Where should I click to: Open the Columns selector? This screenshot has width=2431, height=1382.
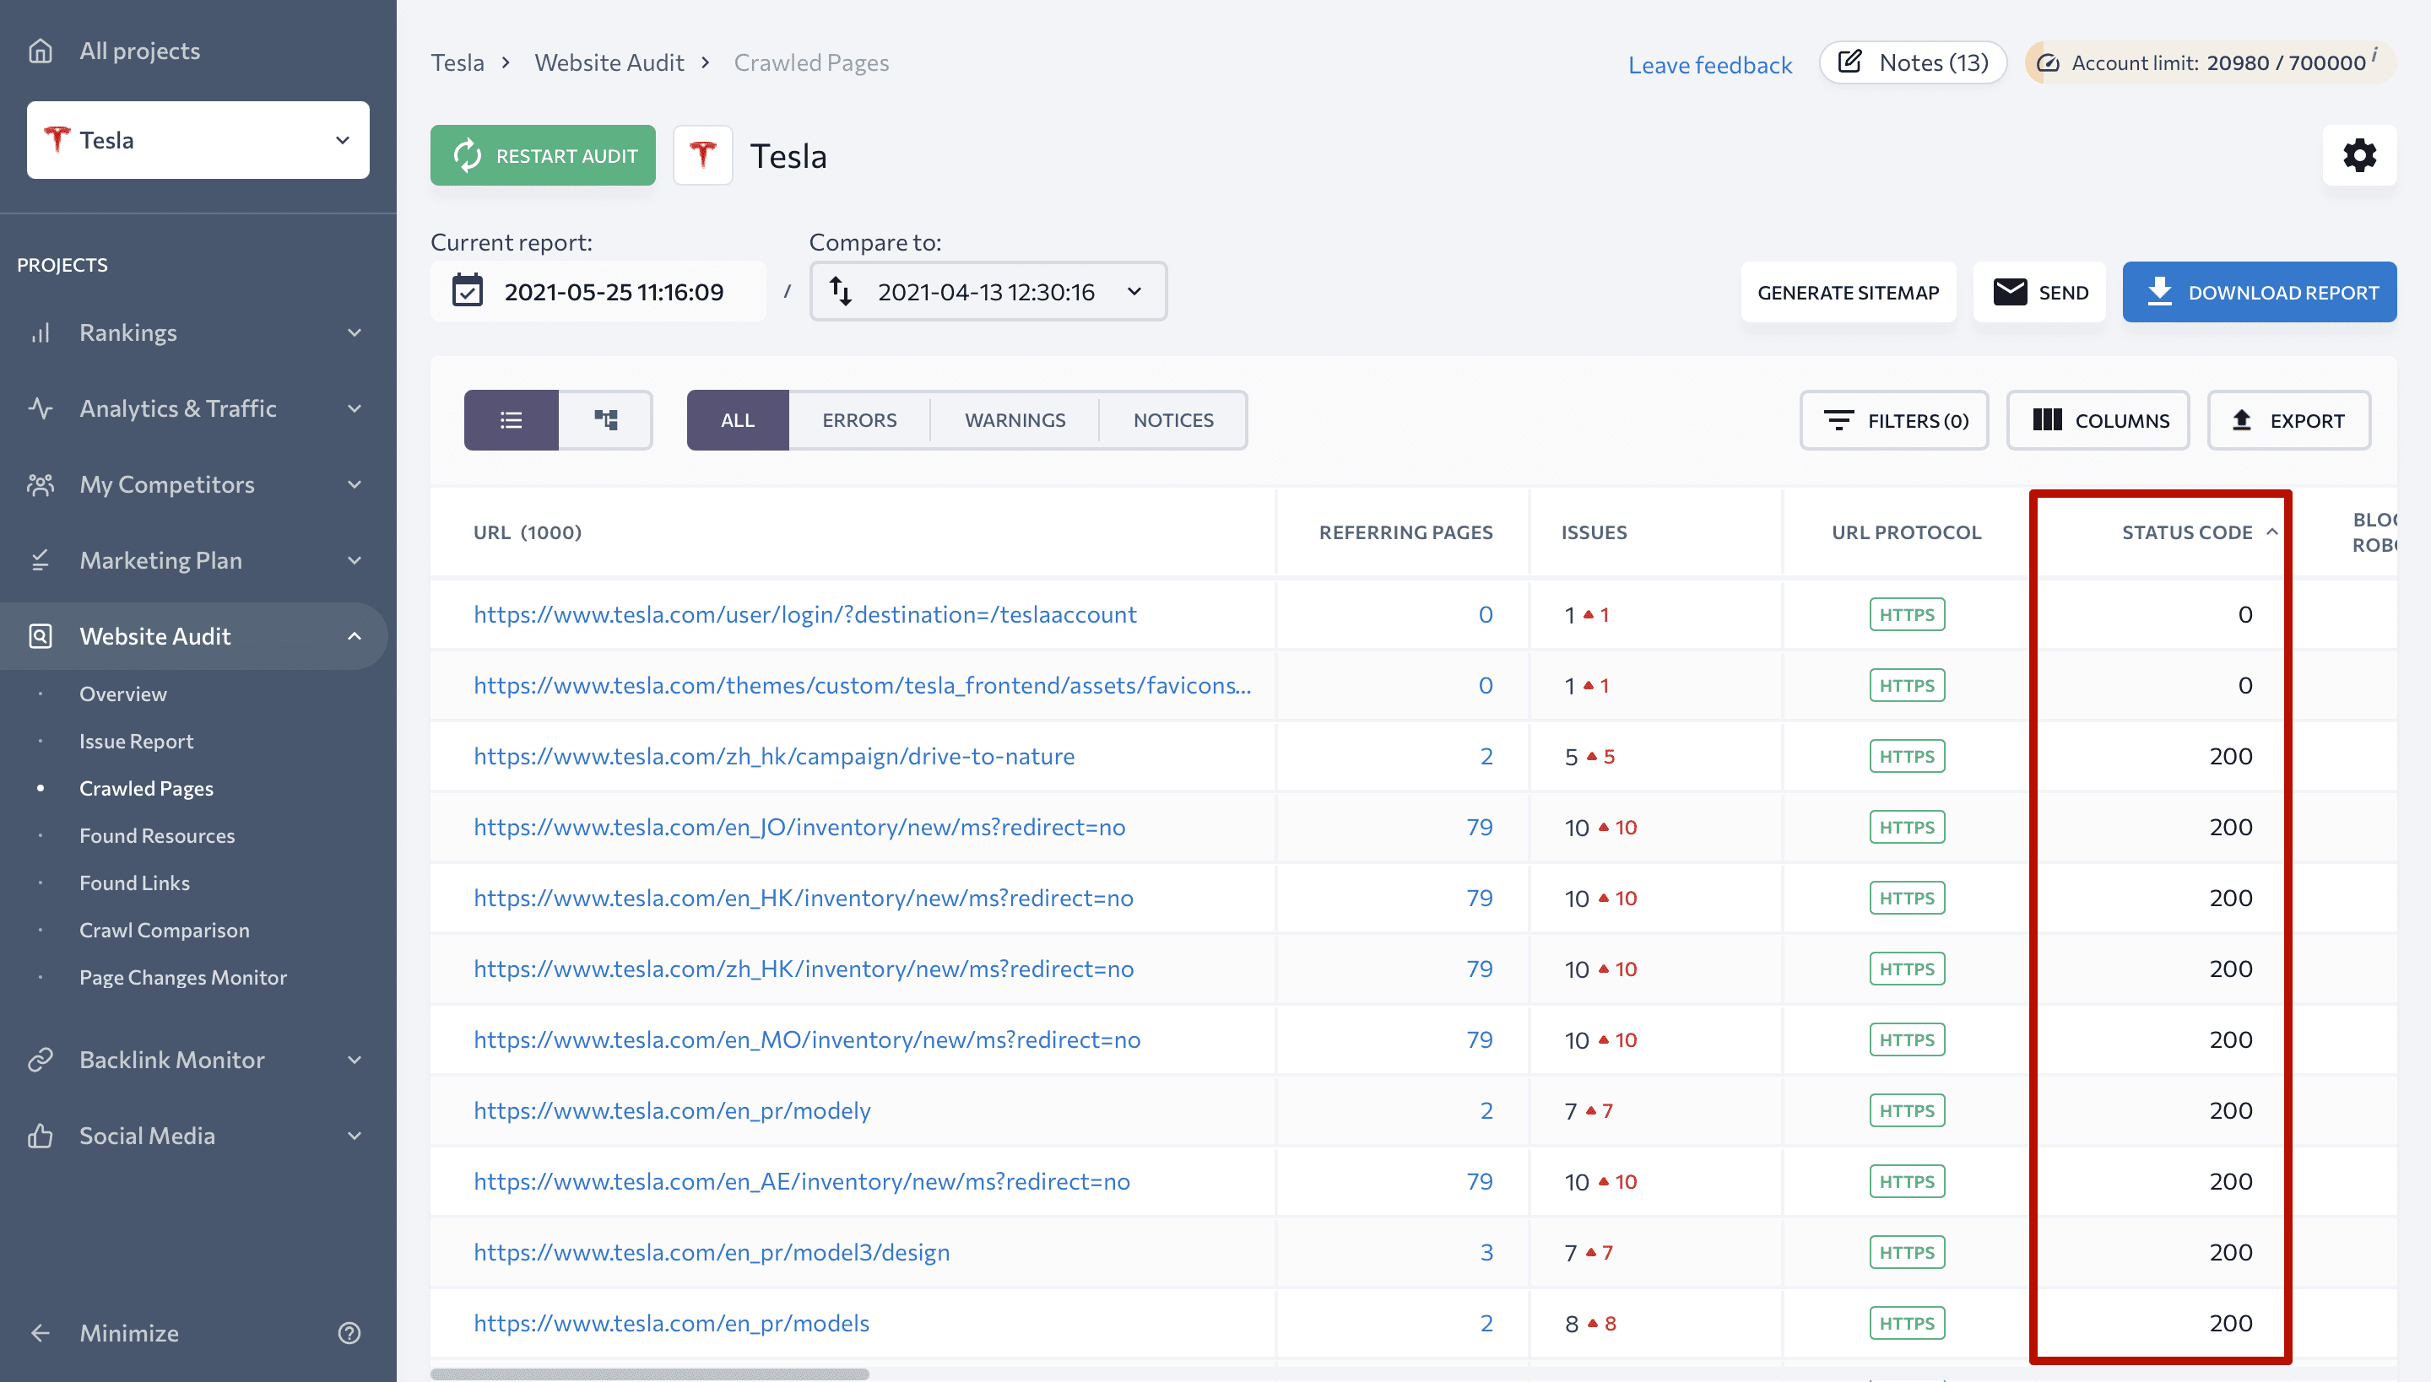[2098, 420]
